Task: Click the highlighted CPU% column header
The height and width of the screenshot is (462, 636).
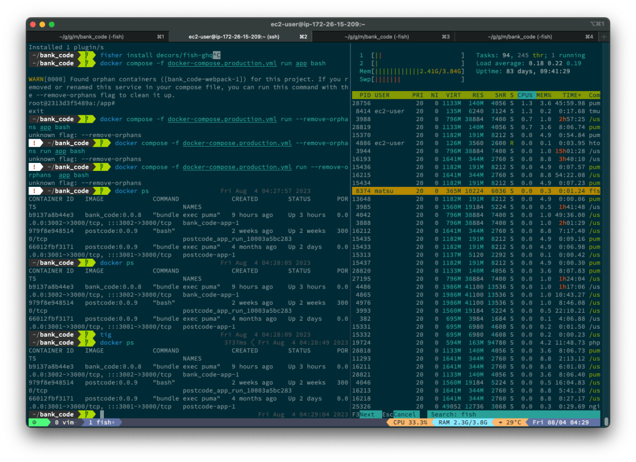Action: [525, 95]
